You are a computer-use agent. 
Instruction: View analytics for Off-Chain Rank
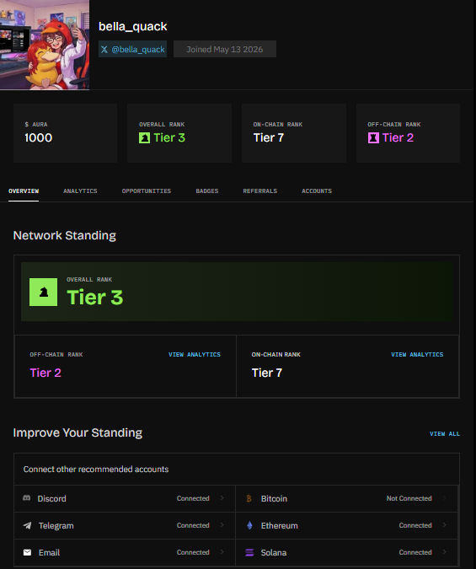195,355
